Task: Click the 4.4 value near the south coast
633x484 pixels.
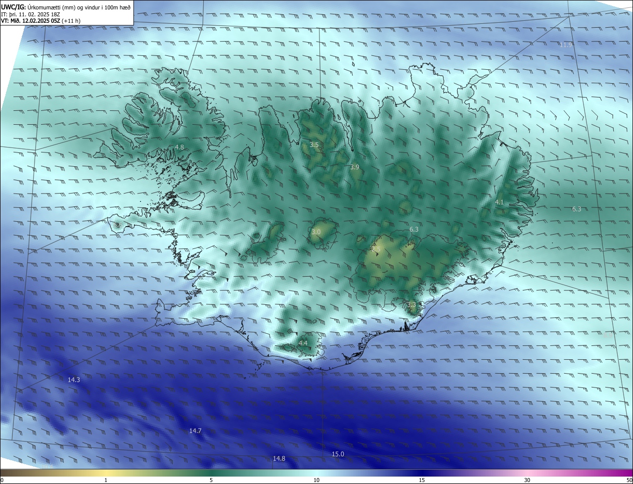Action: pos(303,343)
